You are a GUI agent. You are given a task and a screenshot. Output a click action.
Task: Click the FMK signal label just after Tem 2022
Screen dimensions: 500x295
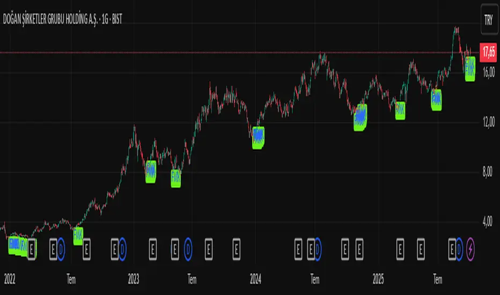[78, 236]
